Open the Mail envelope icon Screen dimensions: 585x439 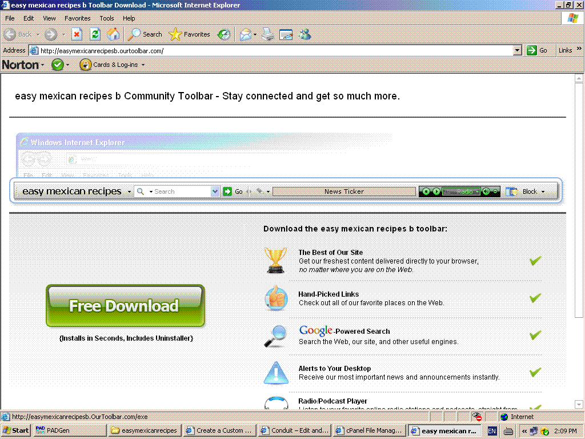coord(245,34)
